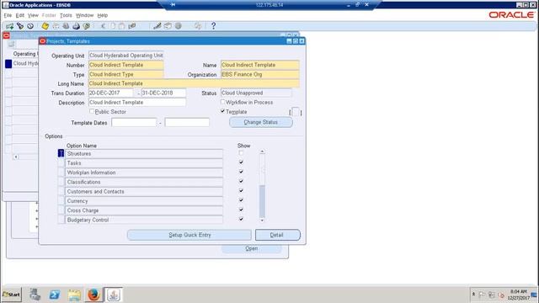
Task: Toggle Show checkbox for Cross Charge
Action: [x=241, y=210]
